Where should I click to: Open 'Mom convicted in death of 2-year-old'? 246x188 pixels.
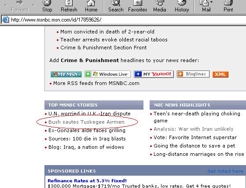click(x=107, y=32)
